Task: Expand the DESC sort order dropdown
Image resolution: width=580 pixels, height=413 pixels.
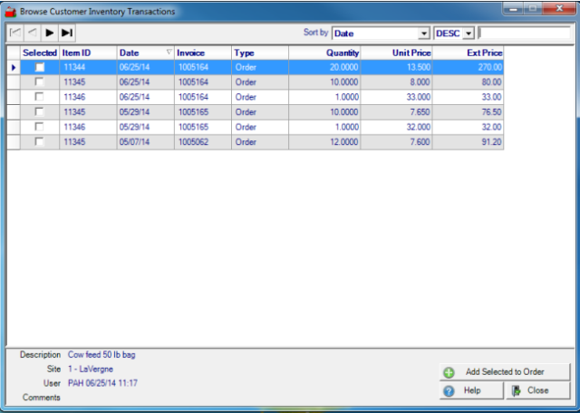Action: tap(468, 34)
